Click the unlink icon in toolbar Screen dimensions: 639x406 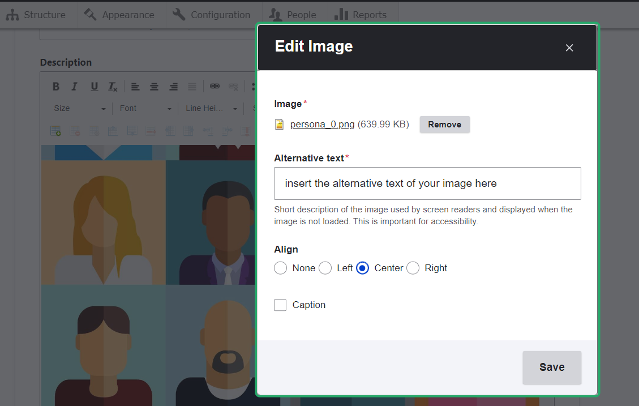click(x=234, y=86)
